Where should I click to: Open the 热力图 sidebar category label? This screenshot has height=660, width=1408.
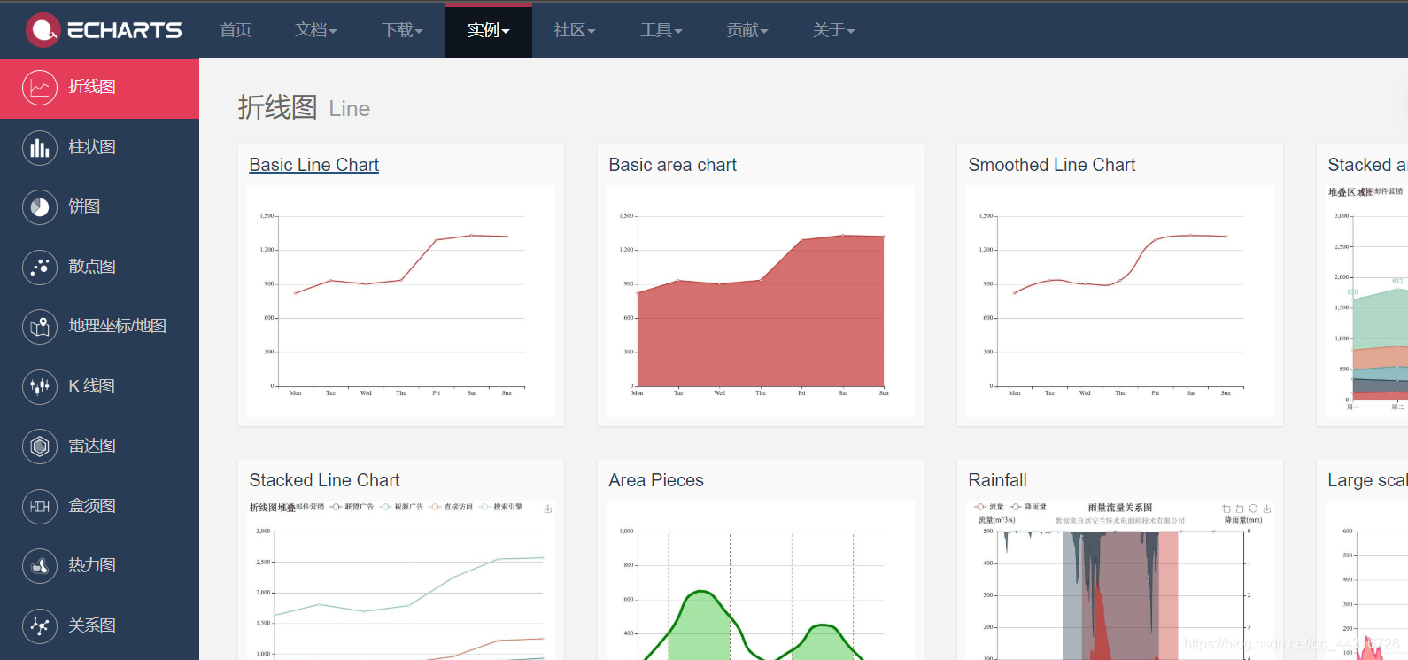[x=92, y=565]
